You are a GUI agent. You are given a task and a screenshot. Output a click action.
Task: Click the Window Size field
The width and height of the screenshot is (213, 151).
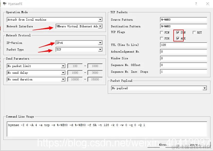pos(183,58)
